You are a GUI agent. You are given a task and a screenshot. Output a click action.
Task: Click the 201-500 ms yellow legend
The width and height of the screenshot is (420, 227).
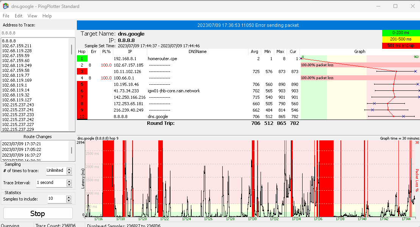(x=401, y=39)
